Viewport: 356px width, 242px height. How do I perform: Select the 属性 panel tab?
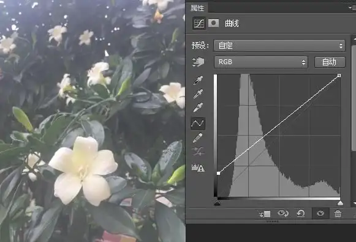click(197, 8)
